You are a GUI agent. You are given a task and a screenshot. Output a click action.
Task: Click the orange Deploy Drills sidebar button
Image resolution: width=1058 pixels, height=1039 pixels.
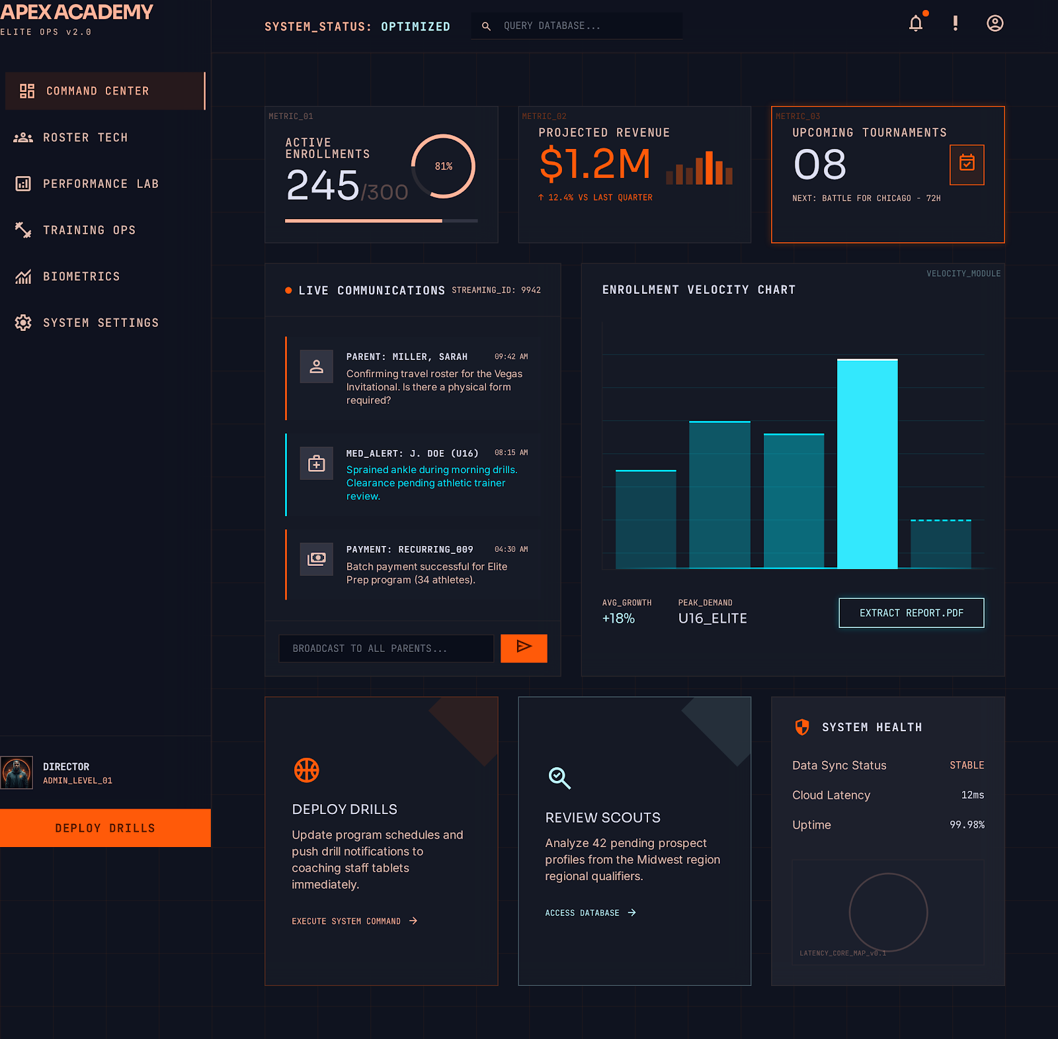click(105, 828)
